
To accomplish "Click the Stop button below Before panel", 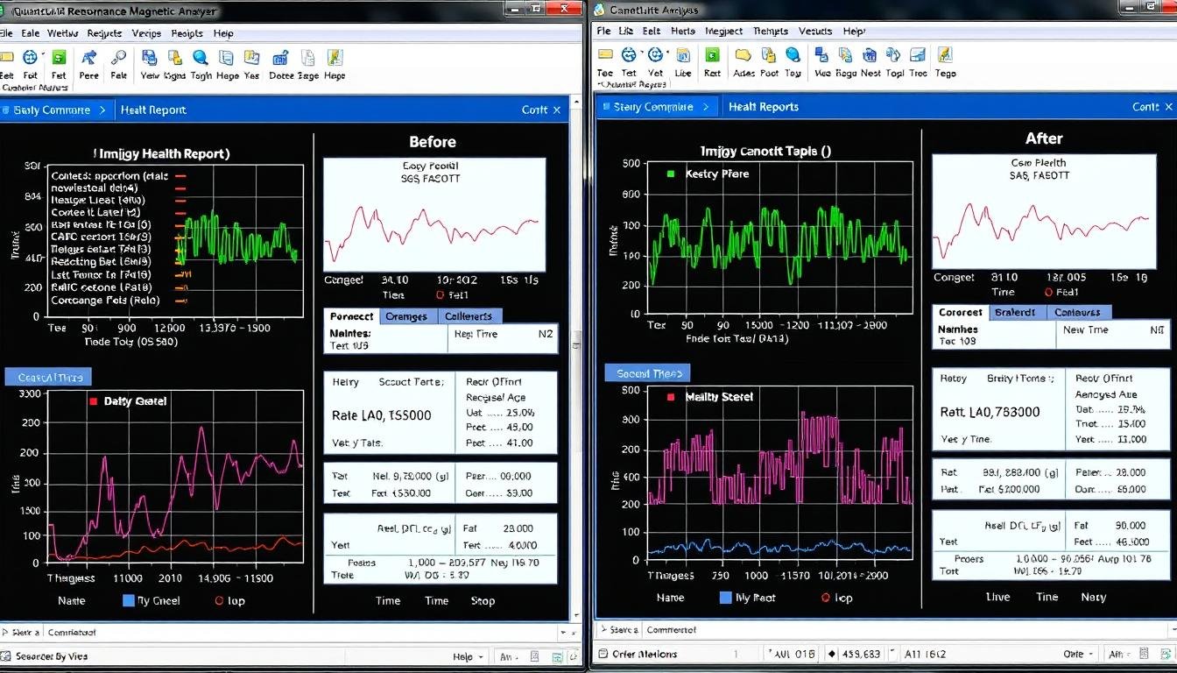I will pyautogui.click(x=483, y=601).
